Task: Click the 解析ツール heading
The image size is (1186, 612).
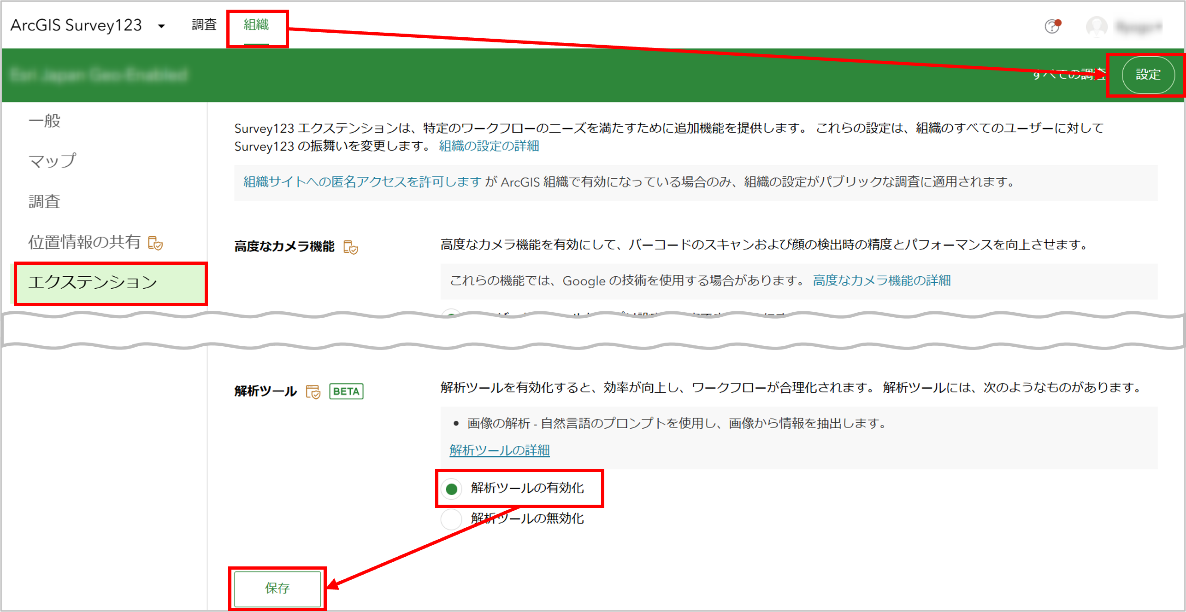Action: [x=266, y=391]
